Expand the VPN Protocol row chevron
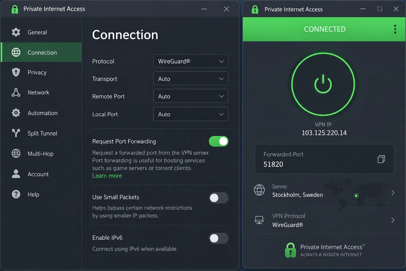 coord(393,220)
